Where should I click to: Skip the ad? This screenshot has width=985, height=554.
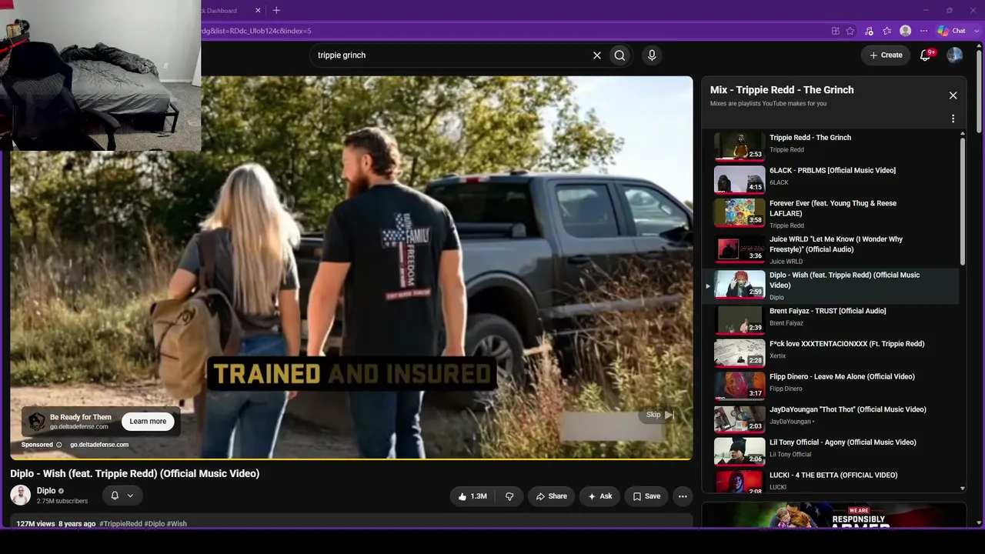[x=659, y=415]
